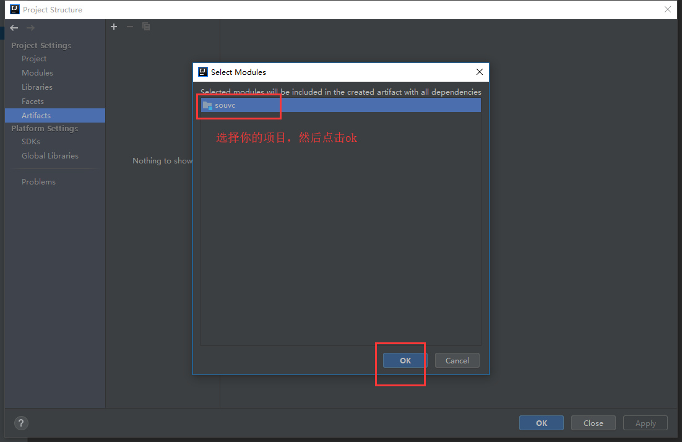The height and width of the screenshot is (442, 682).
Task: Select the souvc module row
Action: [x=340, y=105]
